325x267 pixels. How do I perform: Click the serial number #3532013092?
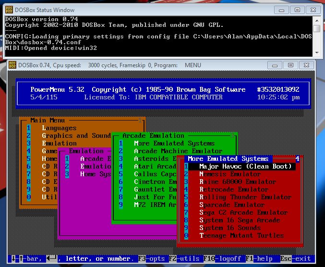click(278, 89)
